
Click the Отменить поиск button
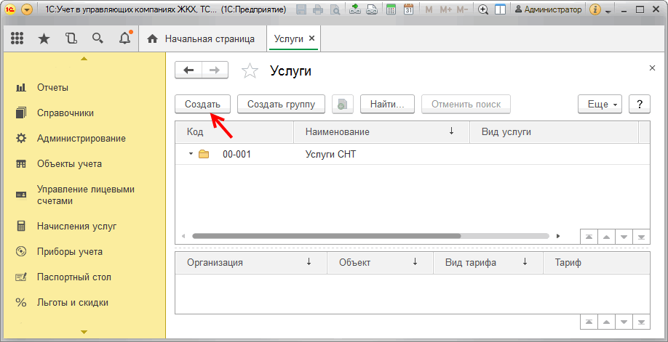(466, 105)
